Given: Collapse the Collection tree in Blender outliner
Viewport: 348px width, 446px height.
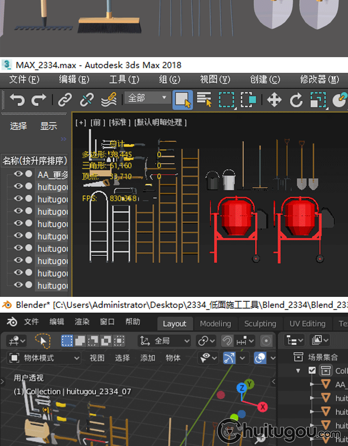Looking at the screenshot, I should (298, 370).
